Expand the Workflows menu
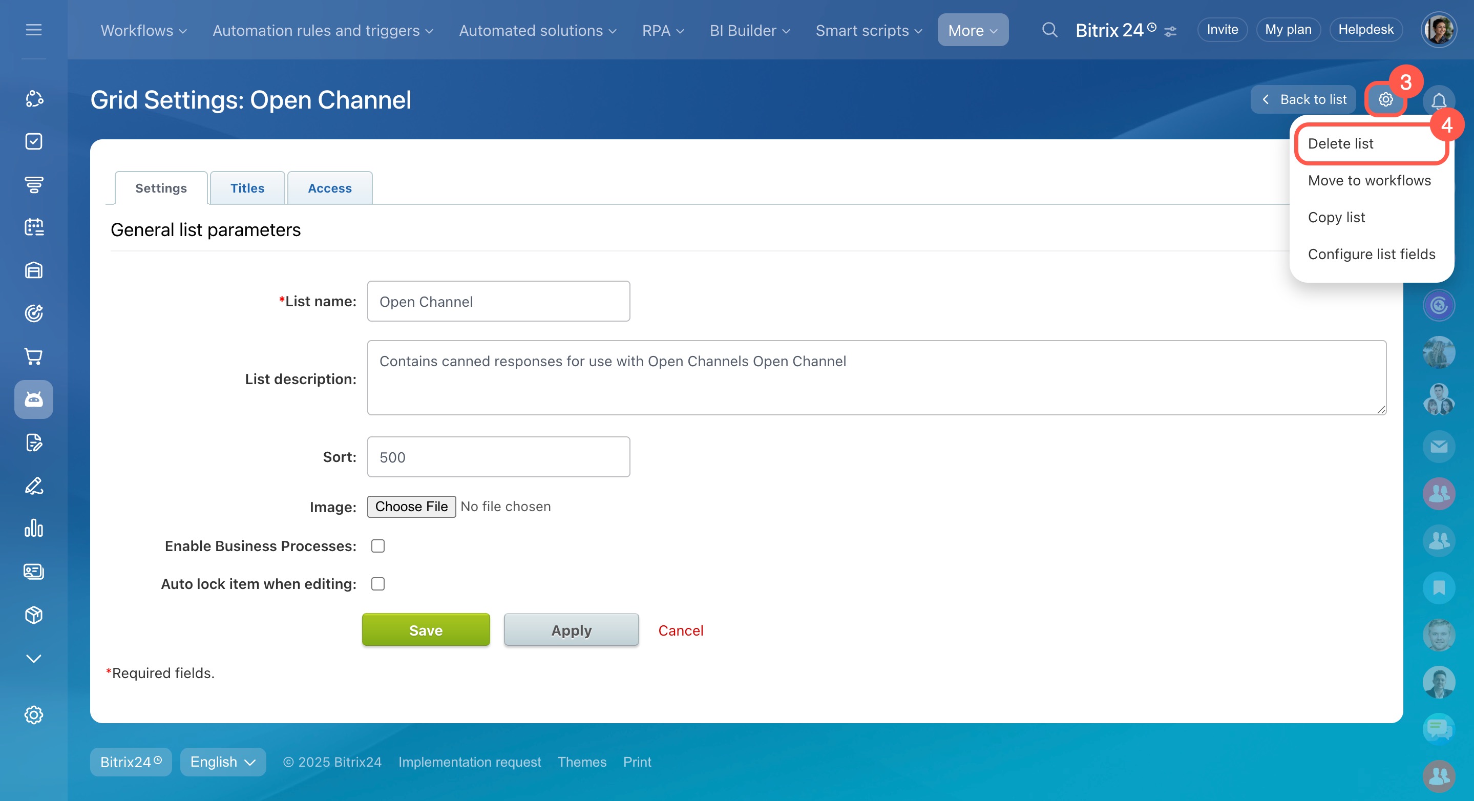The image size is (1474, 801). 143,30
